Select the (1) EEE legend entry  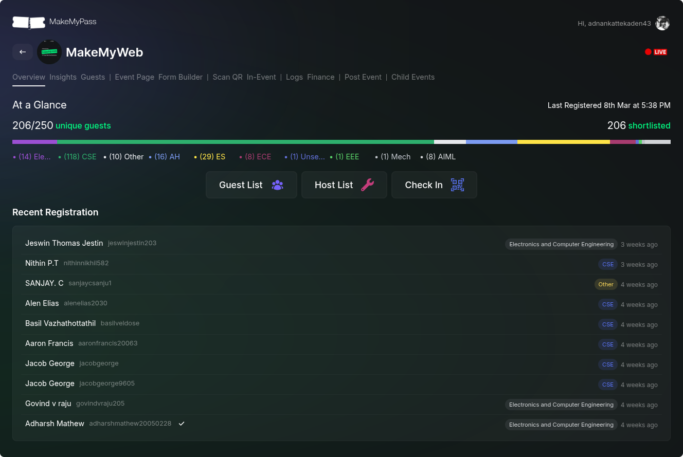[344, 157]
